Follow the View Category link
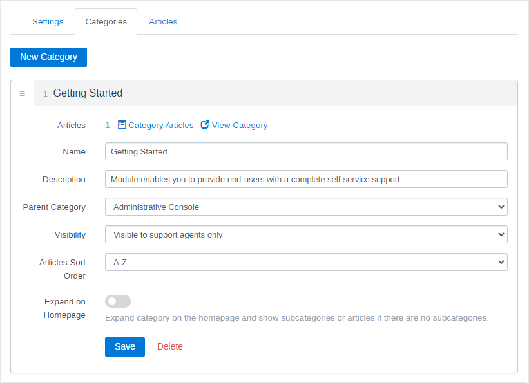Viewport: 529px width, 383px height. (240, 125)
